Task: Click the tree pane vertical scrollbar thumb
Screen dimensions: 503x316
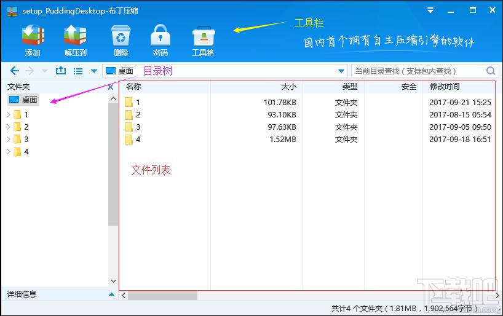Action: click(113, 164)
